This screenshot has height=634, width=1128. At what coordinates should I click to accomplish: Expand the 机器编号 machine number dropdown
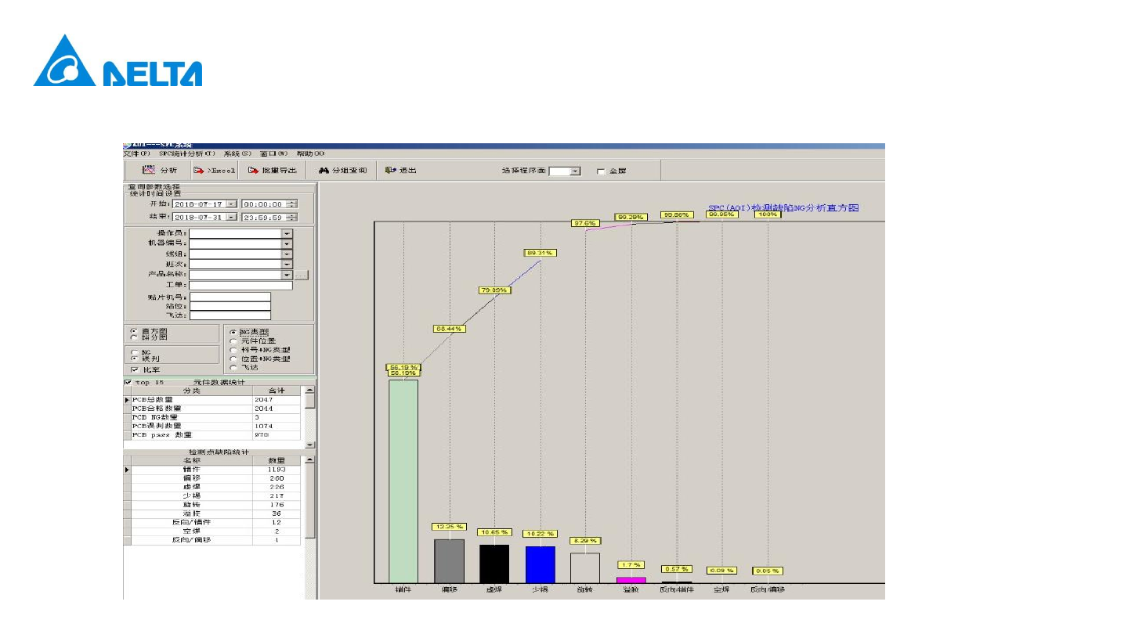(x=287, y=243)
